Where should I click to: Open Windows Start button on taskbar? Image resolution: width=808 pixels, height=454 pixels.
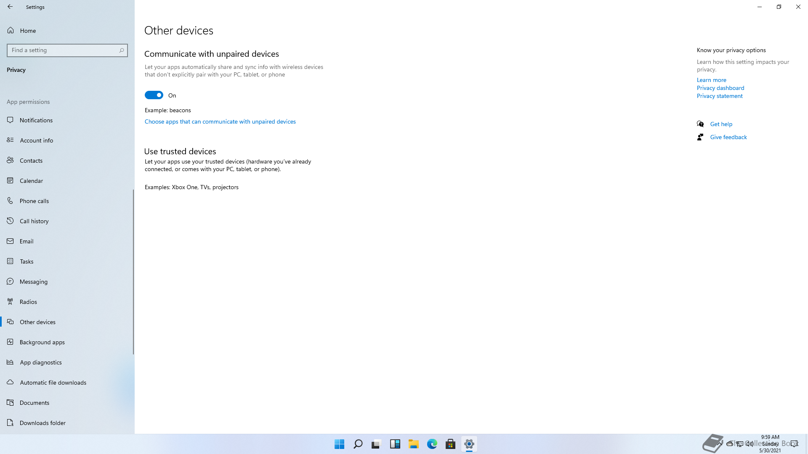tap(339, 444)
